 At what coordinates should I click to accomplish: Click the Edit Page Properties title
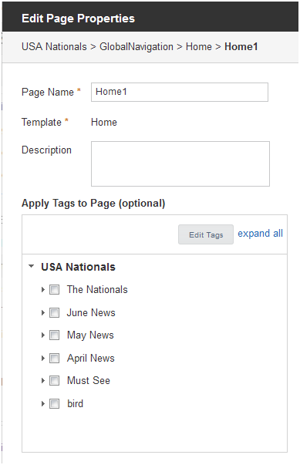[78, 19]
